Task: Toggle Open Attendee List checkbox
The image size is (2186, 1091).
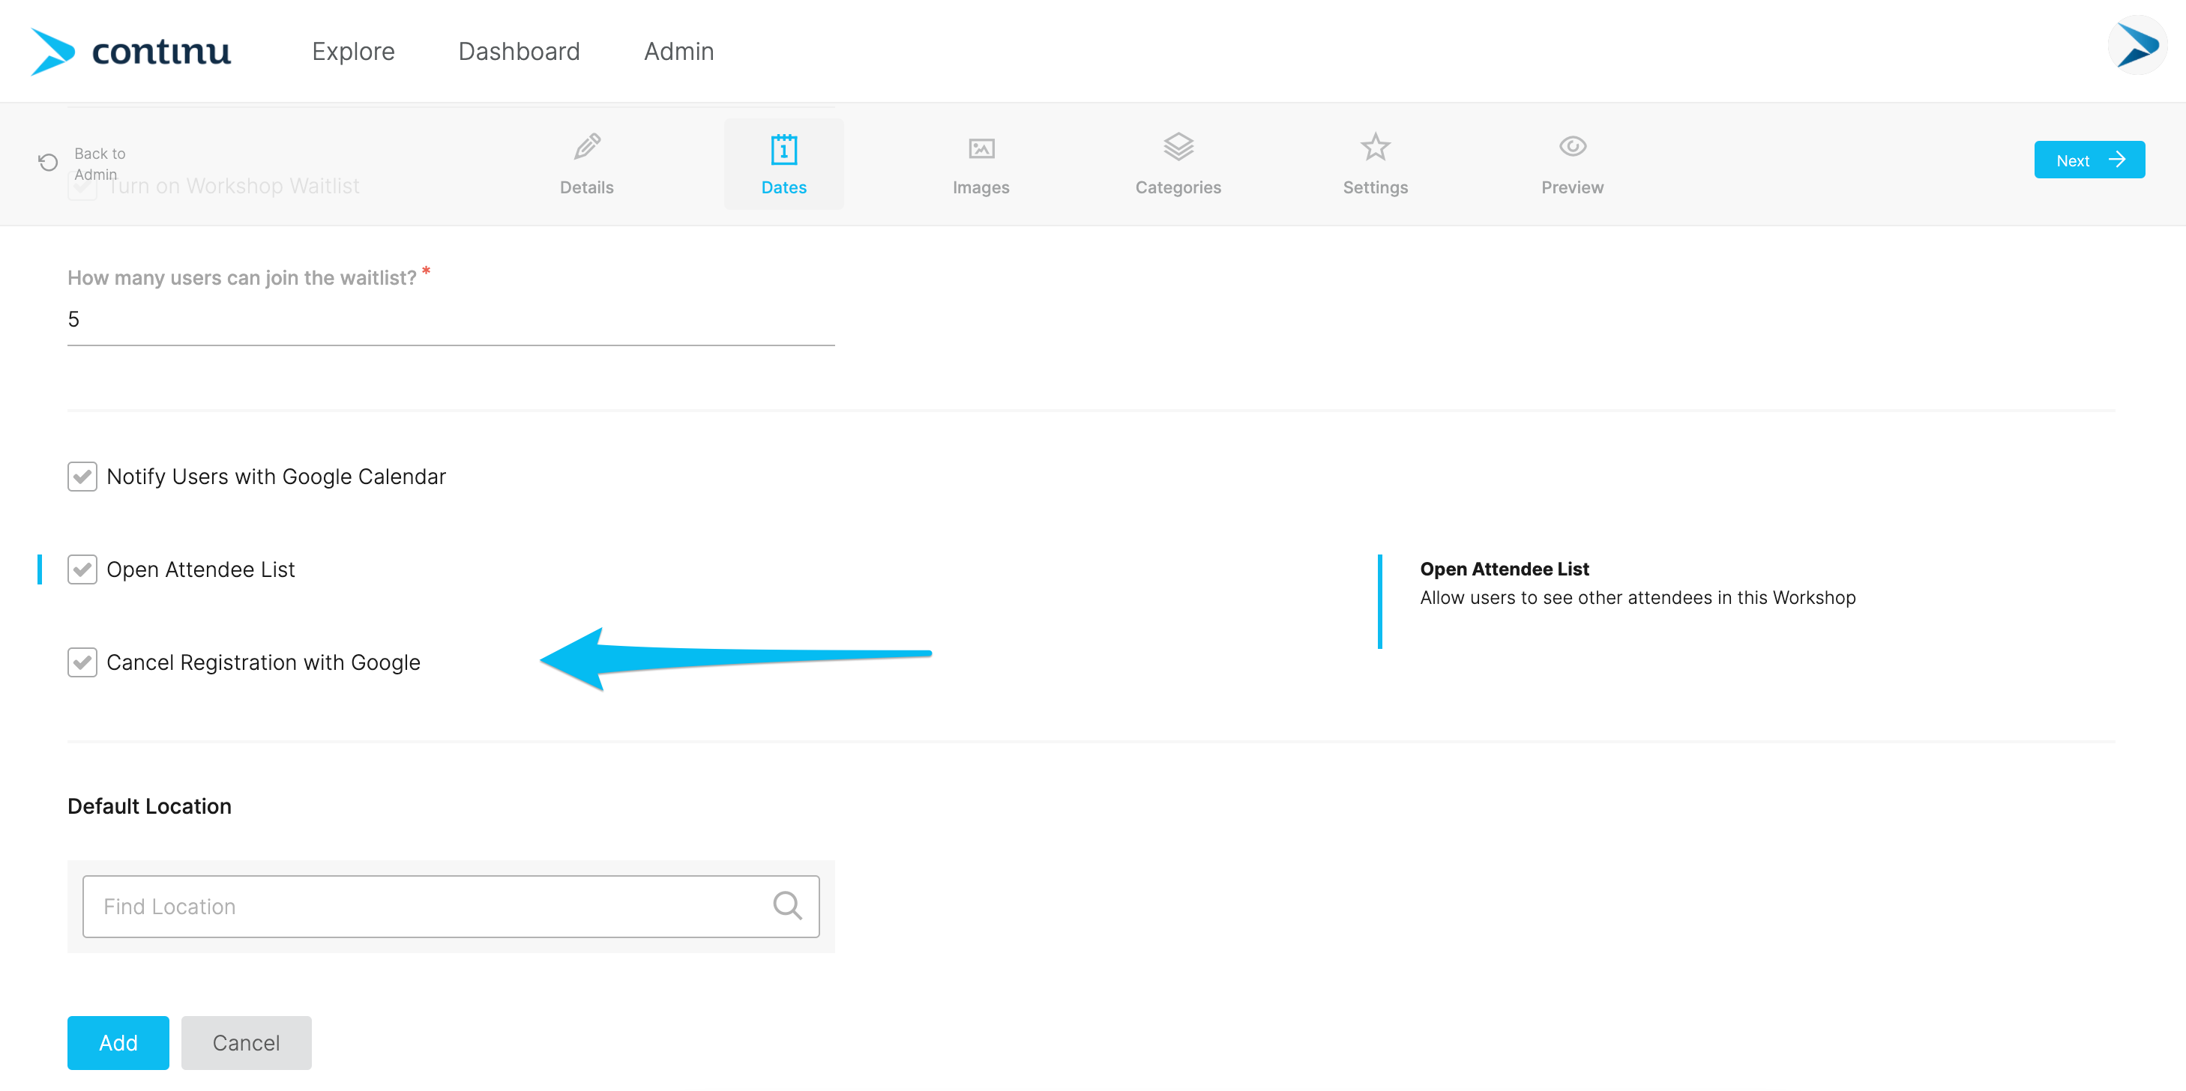Action: pyautogui.click(x=82, y=569)
